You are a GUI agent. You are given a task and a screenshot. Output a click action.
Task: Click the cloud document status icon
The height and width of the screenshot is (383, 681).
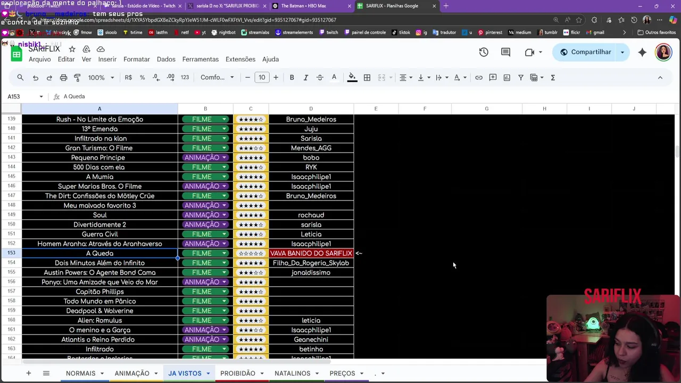101,49
